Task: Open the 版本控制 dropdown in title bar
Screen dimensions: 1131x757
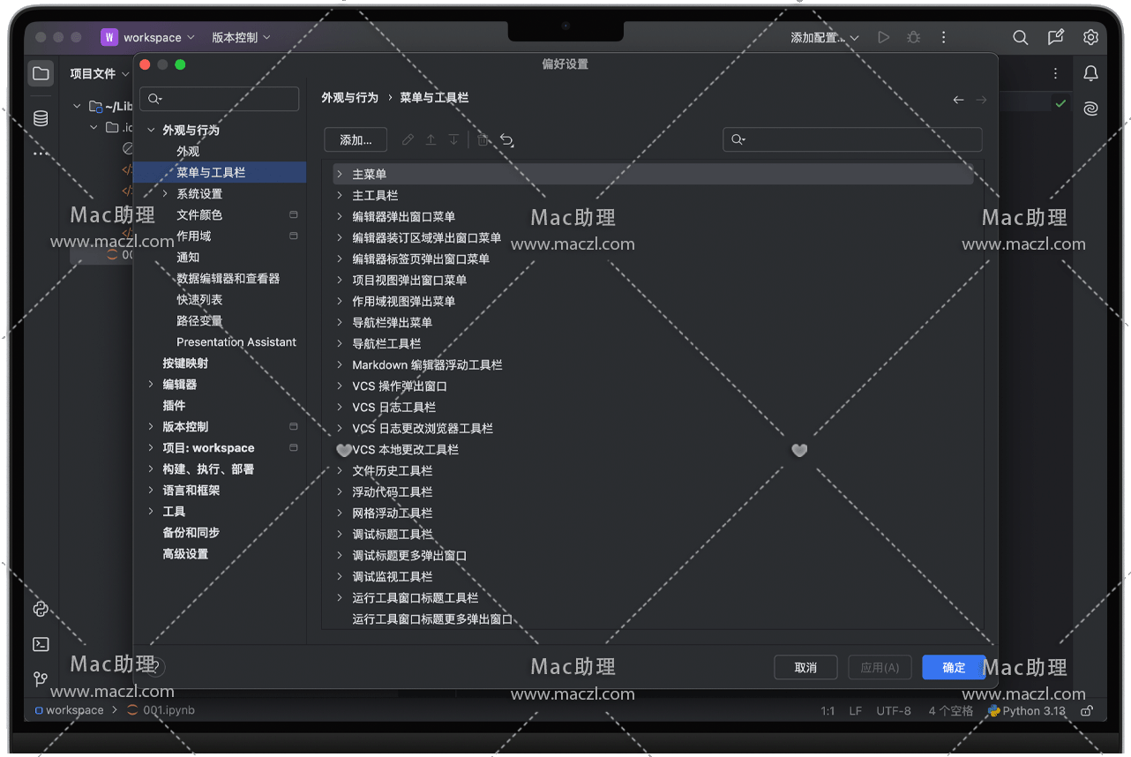Action: pyautogui.click(x=241, y=37)
